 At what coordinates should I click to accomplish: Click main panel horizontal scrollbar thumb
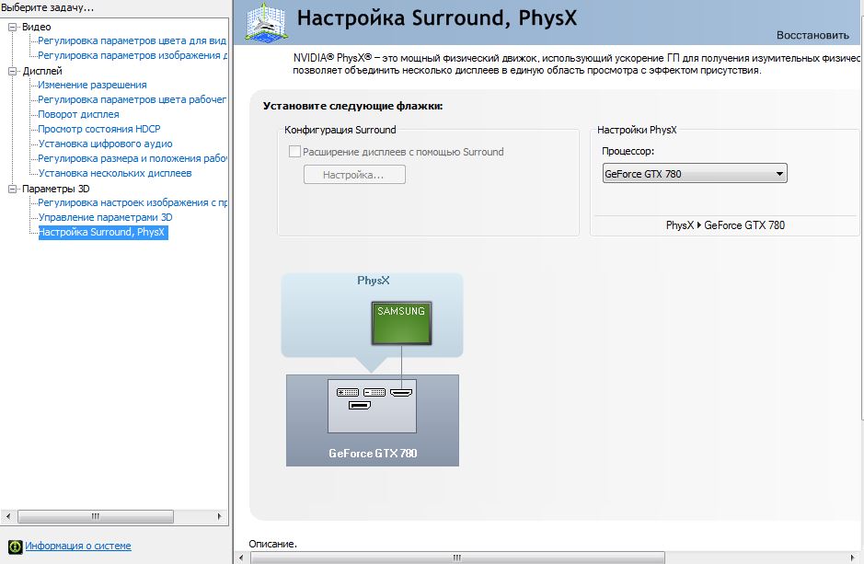coord(456,558)
